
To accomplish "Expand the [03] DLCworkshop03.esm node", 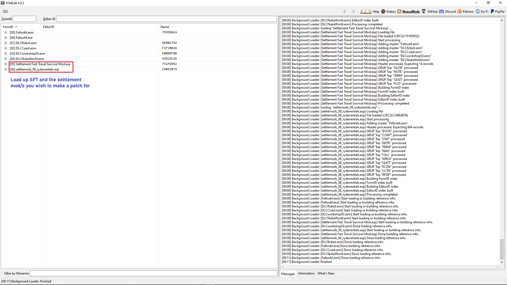I will point(6,54).
